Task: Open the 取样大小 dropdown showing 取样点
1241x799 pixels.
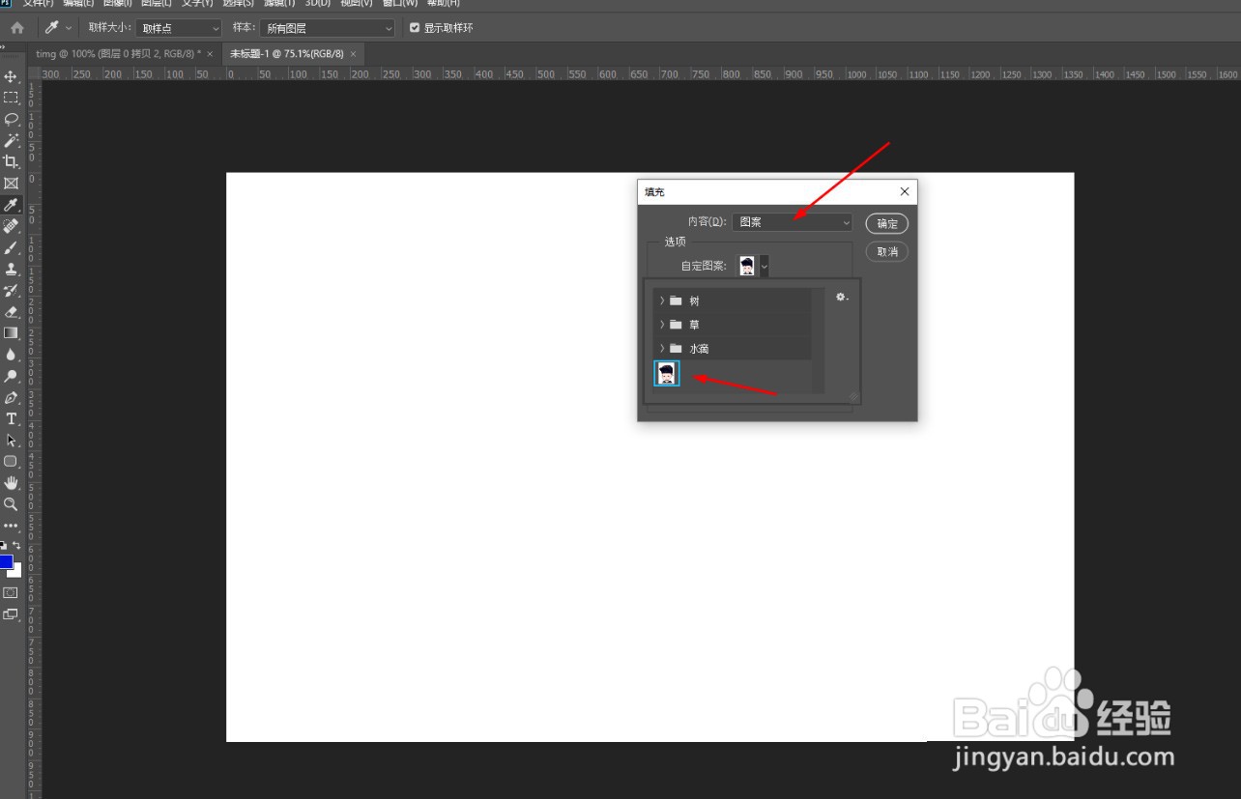Action: click(x=179, y=28)
